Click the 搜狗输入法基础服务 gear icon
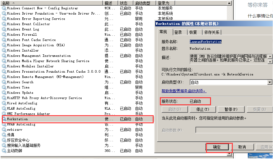Viewport: 273px width, 159px height. 4,145
